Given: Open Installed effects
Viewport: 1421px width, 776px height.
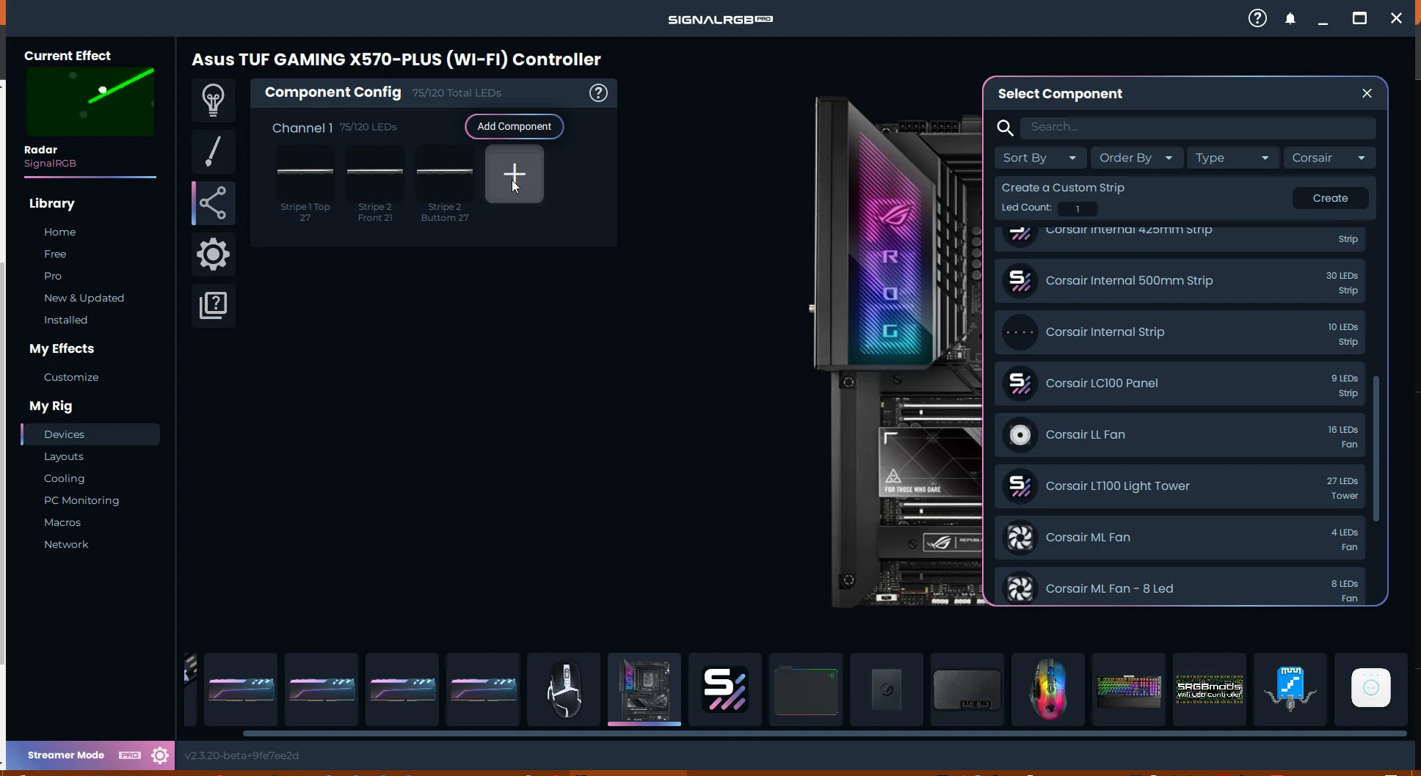Looking at the screenshot, I should click(65, 320).
